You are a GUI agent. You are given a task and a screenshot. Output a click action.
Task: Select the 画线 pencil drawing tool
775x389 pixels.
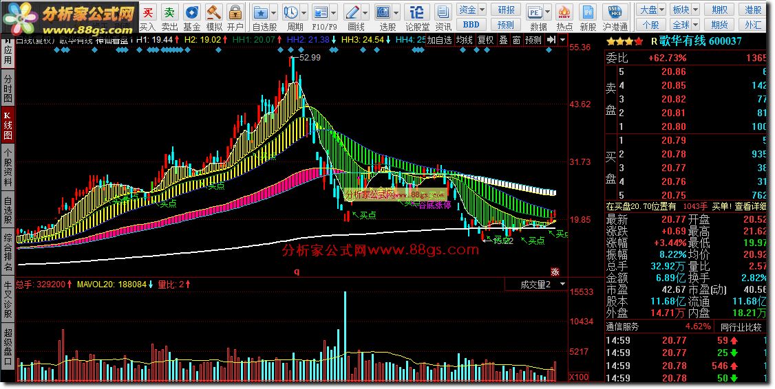tap(352, 12)
